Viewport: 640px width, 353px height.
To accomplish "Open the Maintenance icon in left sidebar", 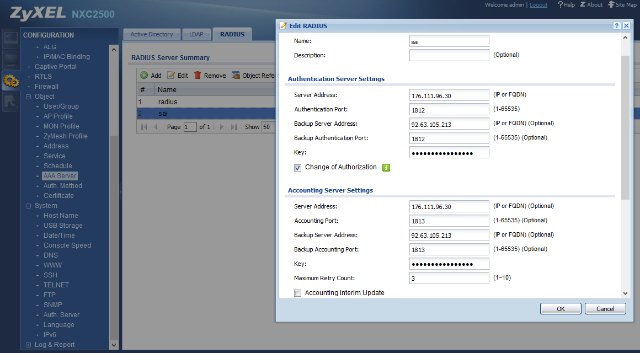I will 10,101.
